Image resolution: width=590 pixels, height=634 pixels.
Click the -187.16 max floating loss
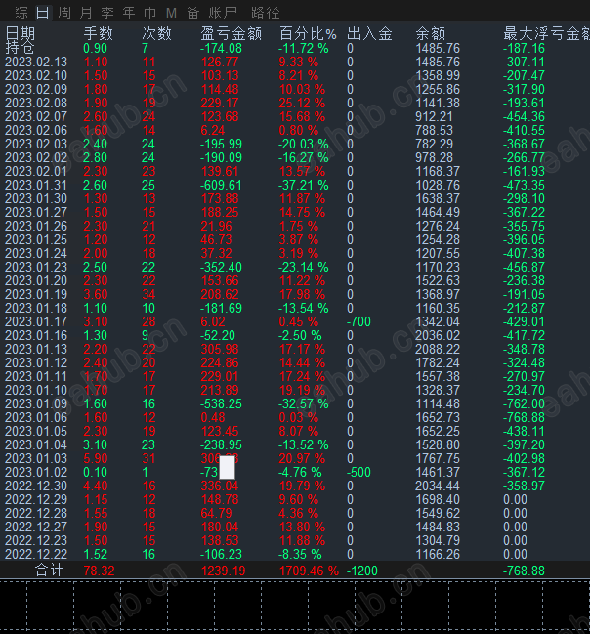[x=525, y=49]
